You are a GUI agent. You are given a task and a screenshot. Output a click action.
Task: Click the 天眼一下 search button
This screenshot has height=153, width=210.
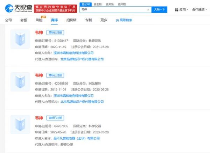click(x=160, y=10)
